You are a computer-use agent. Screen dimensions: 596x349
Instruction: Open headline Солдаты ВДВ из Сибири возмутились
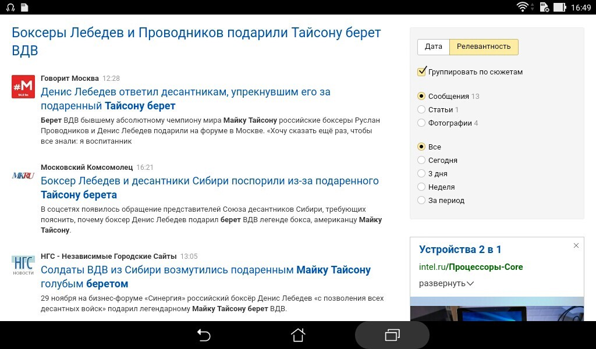pyautogui.click(x=205, y=276)
